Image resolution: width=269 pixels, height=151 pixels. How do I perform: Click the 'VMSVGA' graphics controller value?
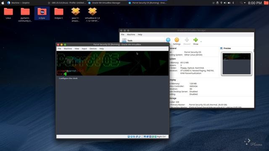pos(193,86)
